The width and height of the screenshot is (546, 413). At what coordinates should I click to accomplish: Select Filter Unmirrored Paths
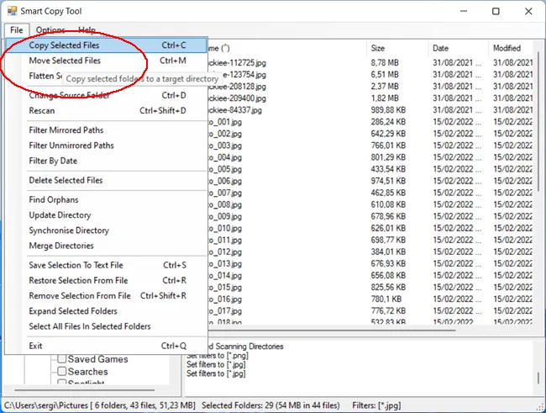click(107, 146)
